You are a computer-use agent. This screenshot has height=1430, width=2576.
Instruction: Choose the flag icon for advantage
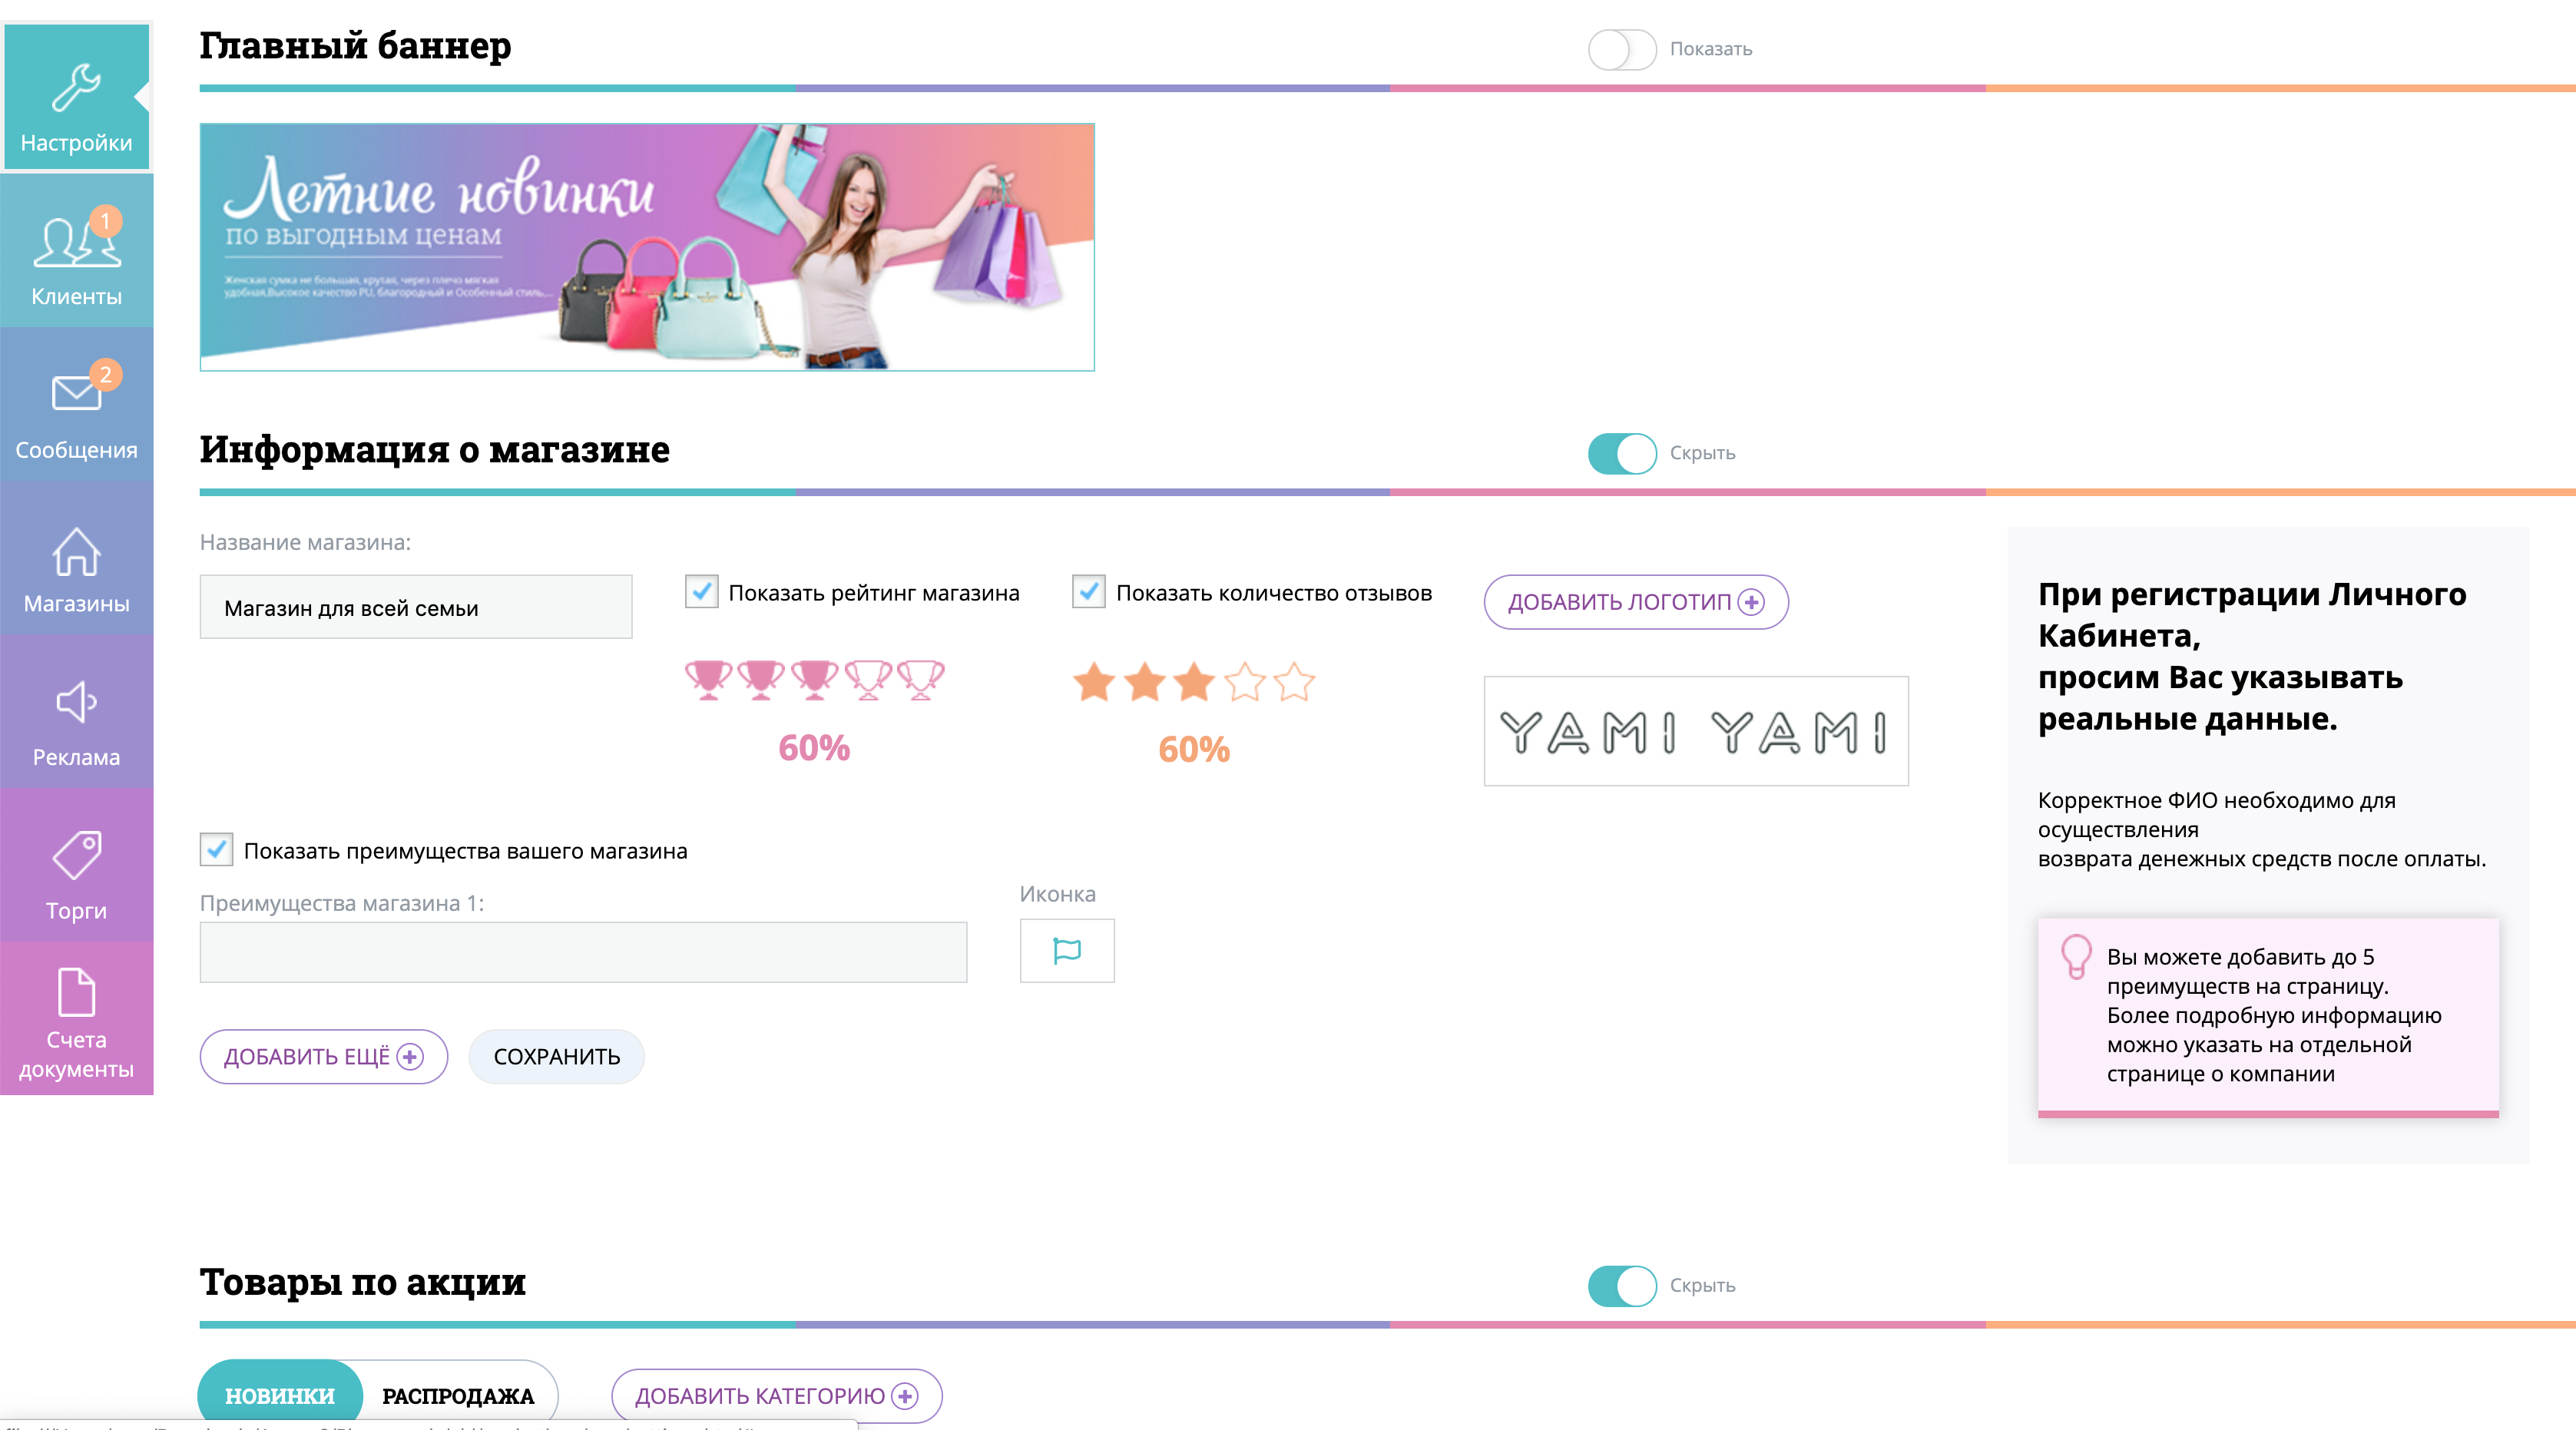tap(1067, 951)
